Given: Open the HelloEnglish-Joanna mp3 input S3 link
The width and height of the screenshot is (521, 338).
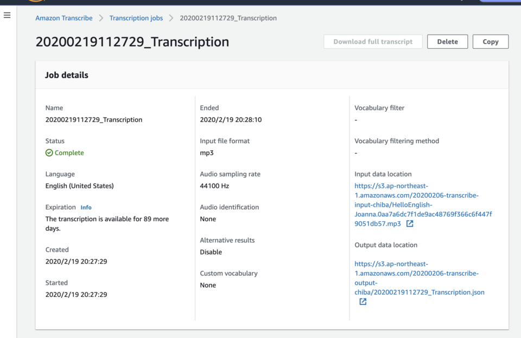Looking at the screenshot, I should [423, 205].
